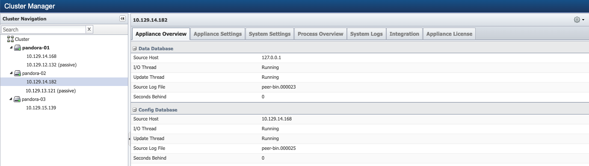589x166 pixels.
Task: Select appliance 10.129.14.182 in tree
Action: (41, 82)
